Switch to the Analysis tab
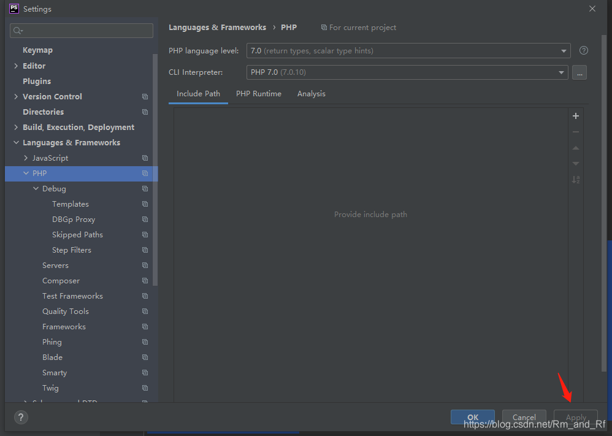Image resolution: width=612 pixels, height=436 pixels. click(x=312, y=94)
